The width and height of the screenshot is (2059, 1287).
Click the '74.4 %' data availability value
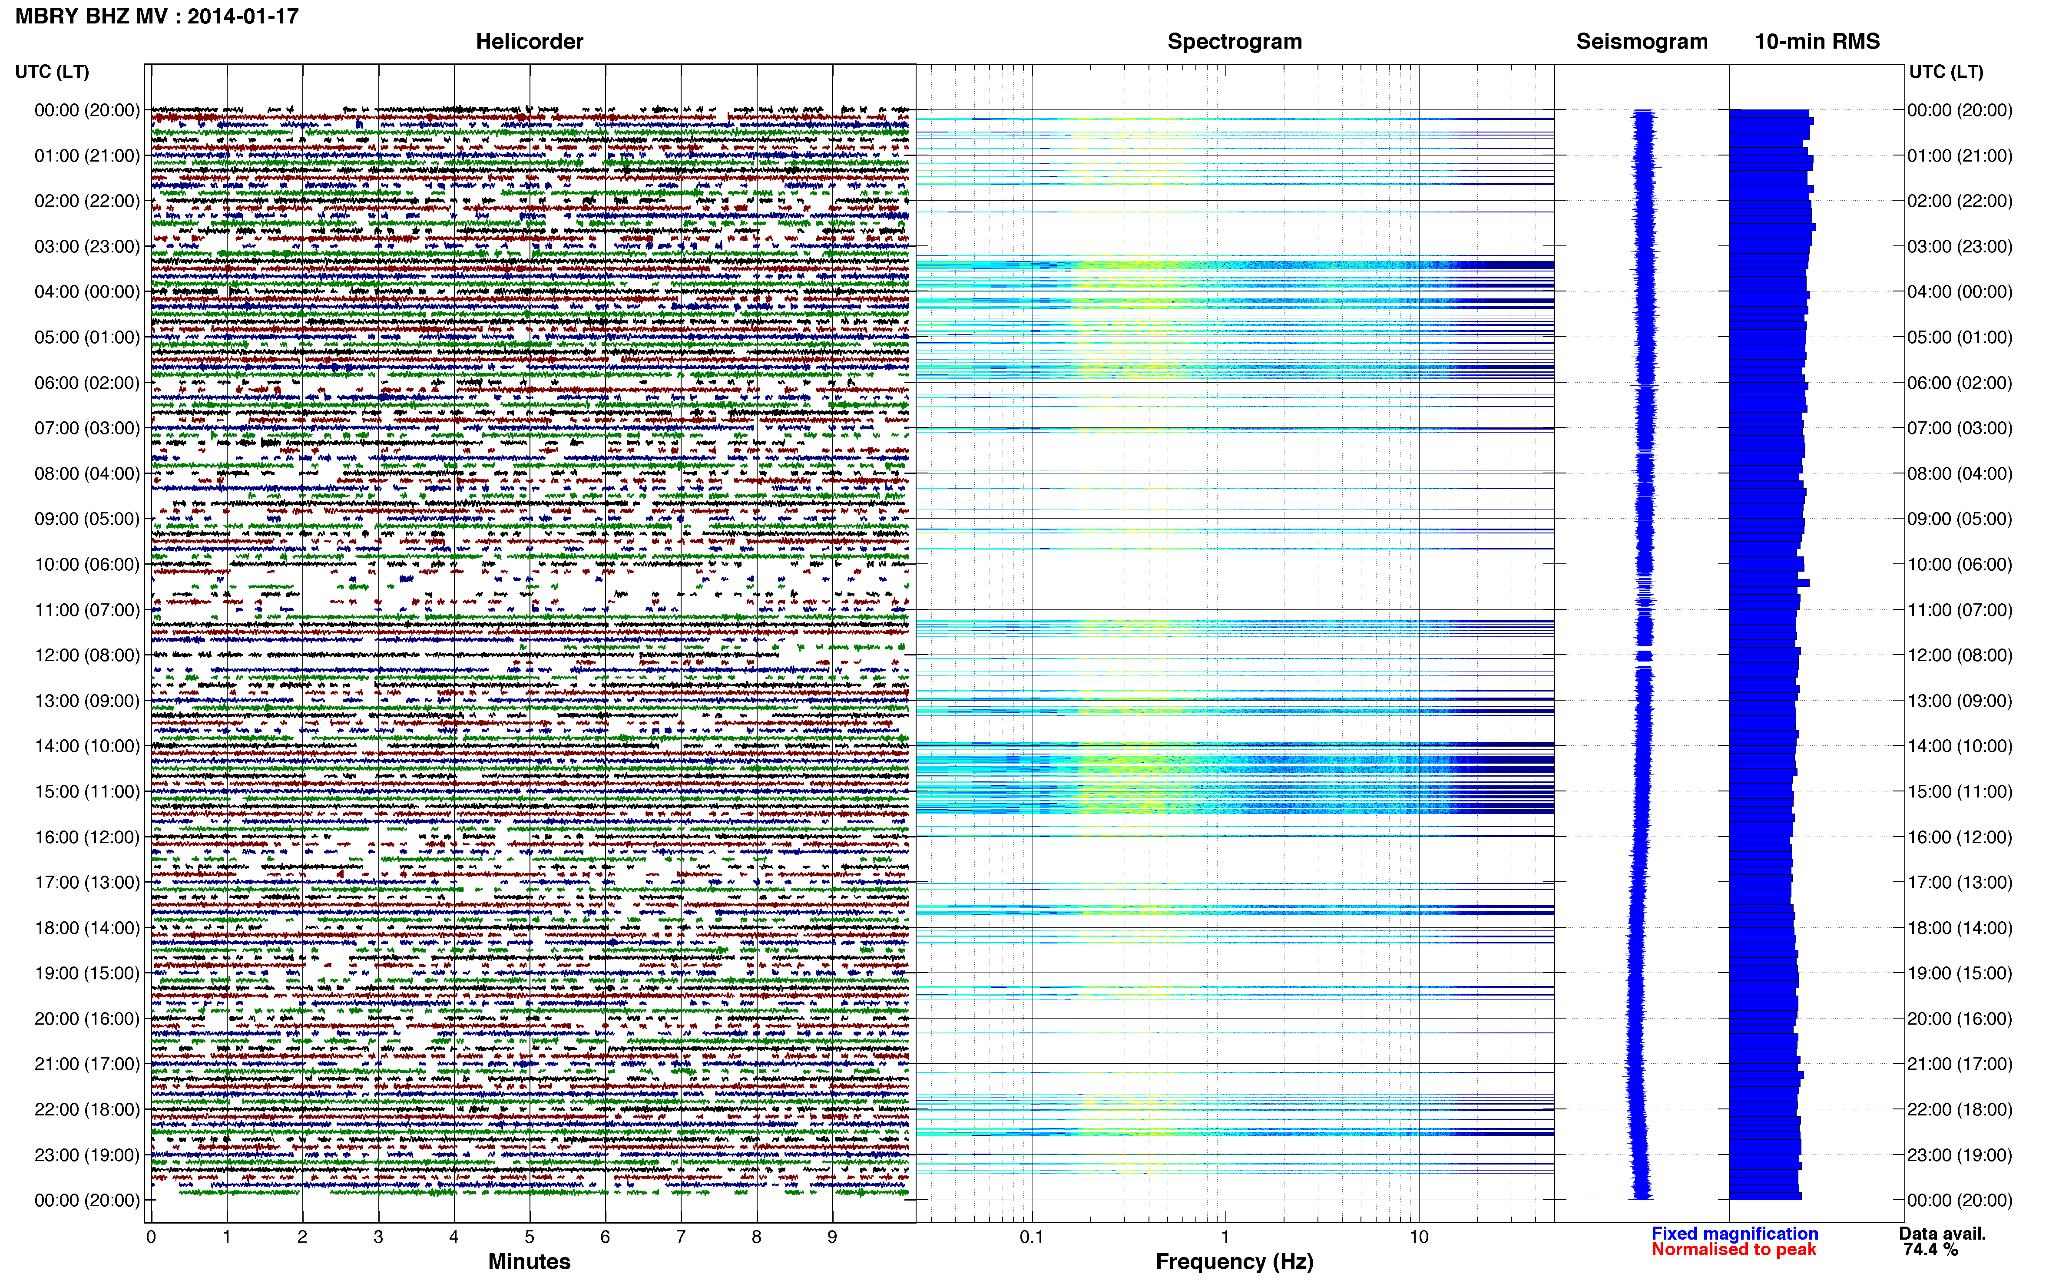(x=1930, y=1250)
